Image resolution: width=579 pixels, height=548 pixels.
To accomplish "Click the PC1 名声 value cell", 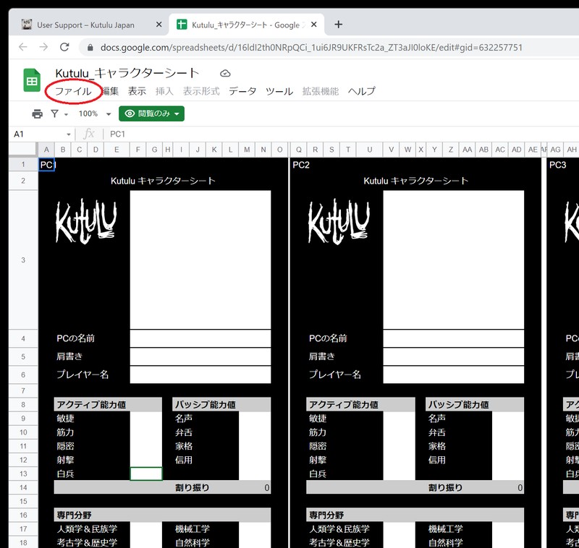I will point(255,419).
